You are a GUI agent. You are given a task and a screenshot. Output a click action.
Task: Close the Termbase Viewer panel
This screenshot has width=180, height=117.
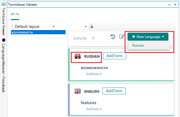coord(175,4)
